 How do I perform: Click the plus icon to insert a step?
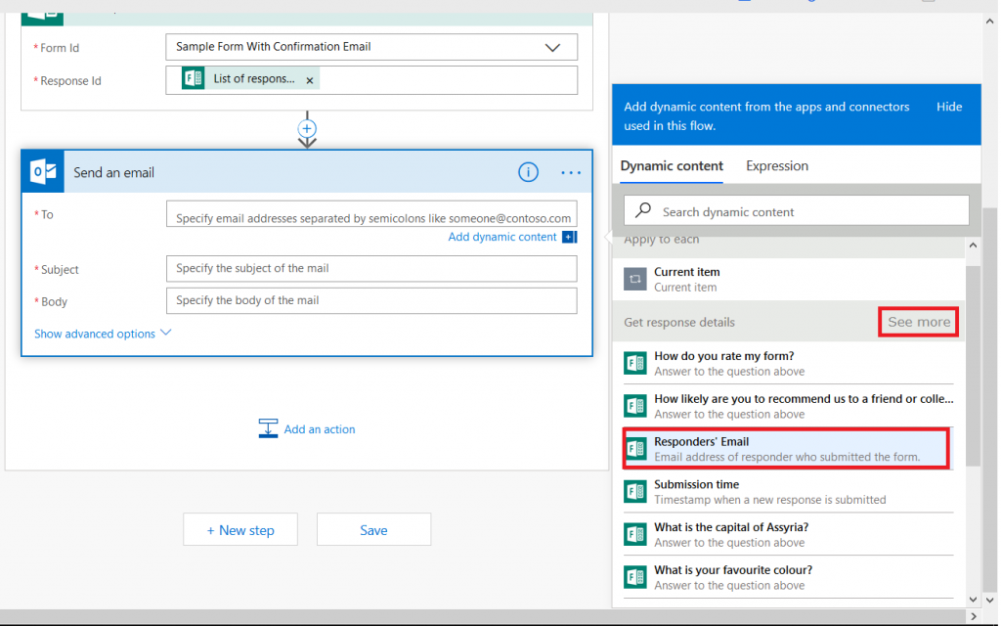(307, 128)
